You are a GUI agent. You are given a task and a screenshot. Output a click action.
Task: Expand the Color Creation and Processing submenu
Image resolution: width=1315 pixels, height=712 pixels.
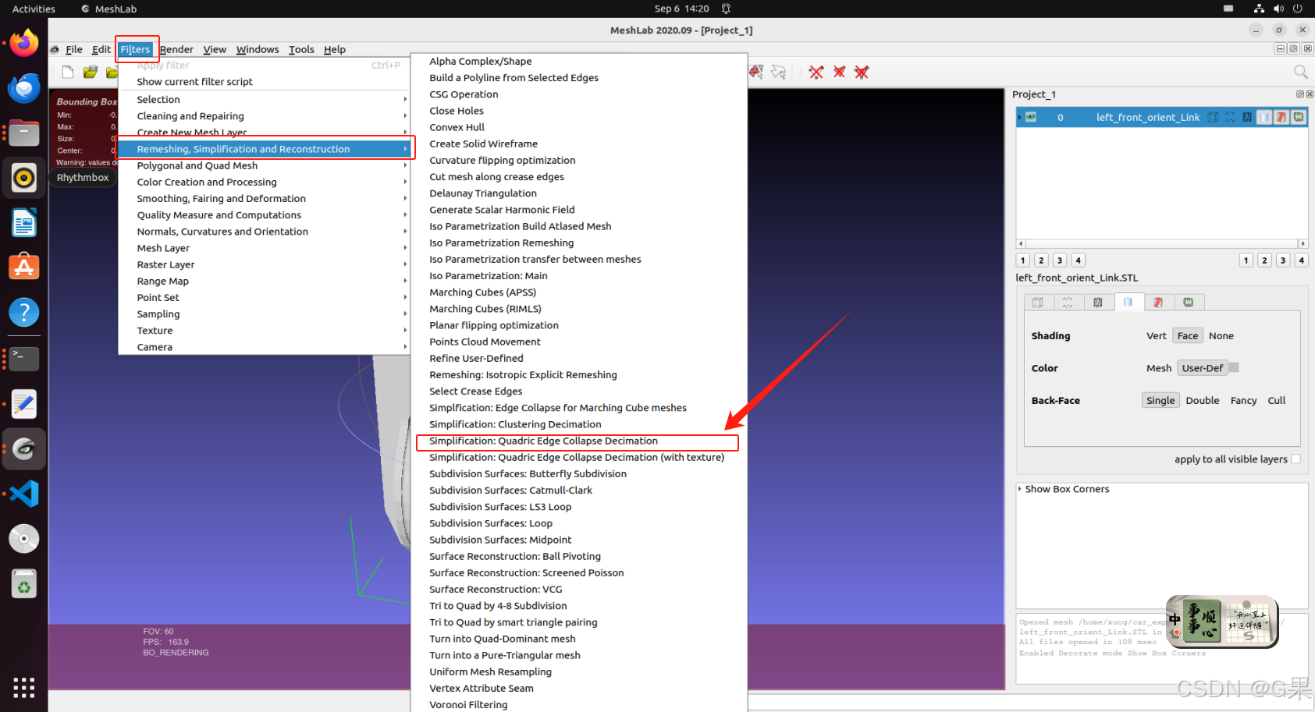(x=265, y=182)
